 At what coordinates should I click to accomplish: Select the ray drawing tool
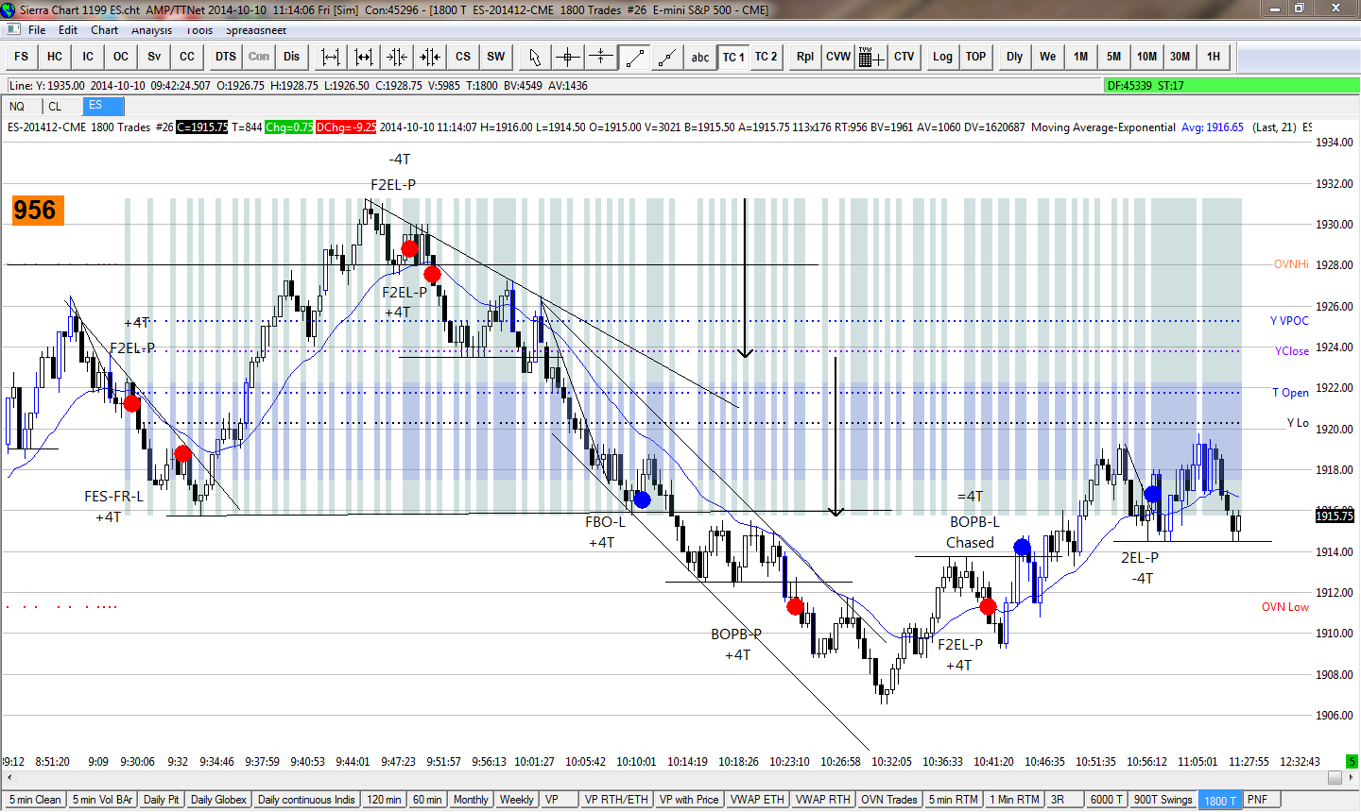(x=667, y=57)
